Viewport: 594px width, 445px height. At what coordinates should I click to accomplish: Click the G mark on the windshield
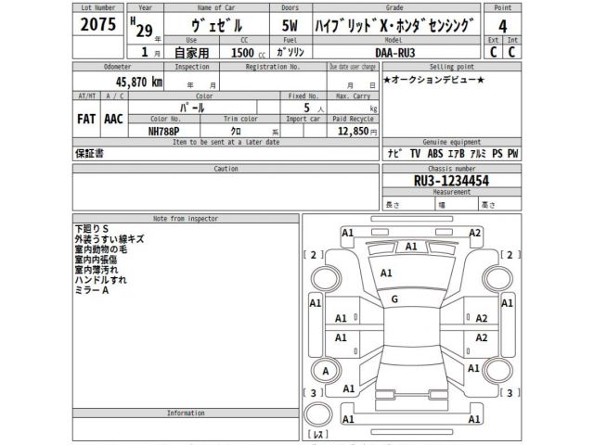coord(394,299)
